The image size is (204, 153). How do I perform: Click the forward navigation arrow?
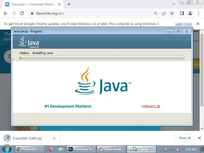[14, 13]
